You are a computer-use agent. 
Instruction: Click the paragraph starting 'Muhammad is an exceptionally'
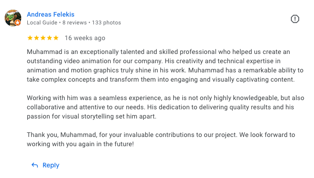(165, 65)
